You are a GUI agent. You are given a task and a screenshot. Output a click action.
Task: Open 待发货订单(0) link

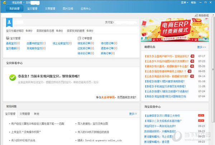86,43
